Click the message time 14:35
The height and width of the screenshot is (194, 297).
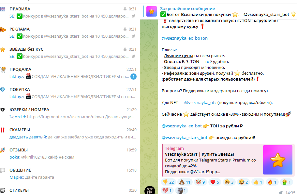(x=290, y=192)
